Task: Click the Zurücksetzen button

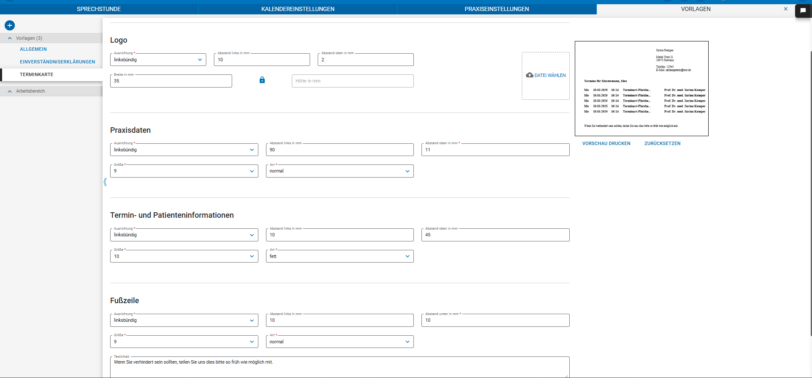Action: tap(662, 143)
